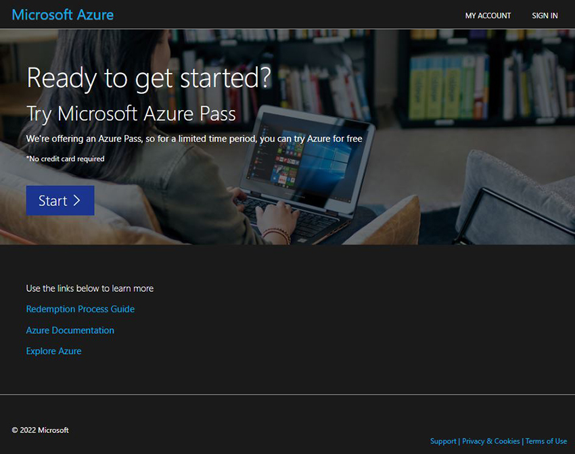Click the 'Ready to get started?' heading
Viewport: 575px width, 454px height.
pos(149,78)
